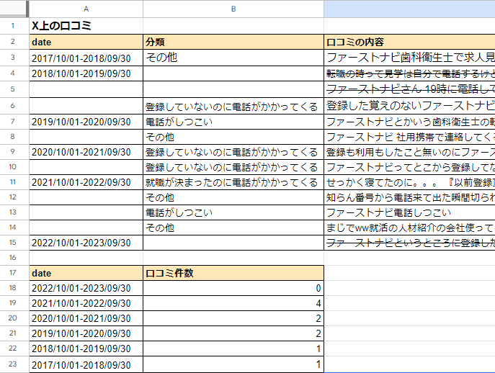
Task: Click the highlighted column C header
Action: point(409,9)
